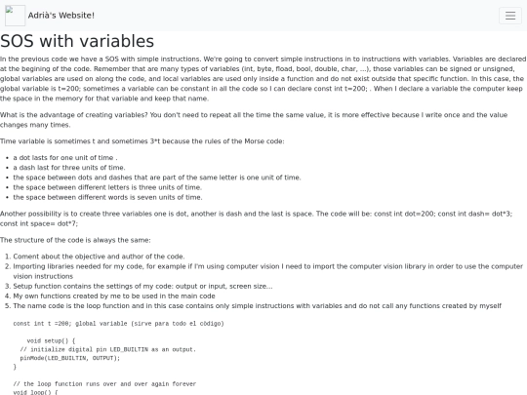Click code line 'const int t =200'
Viewport: 527px width, 395px height.
[x=118, y=324]
